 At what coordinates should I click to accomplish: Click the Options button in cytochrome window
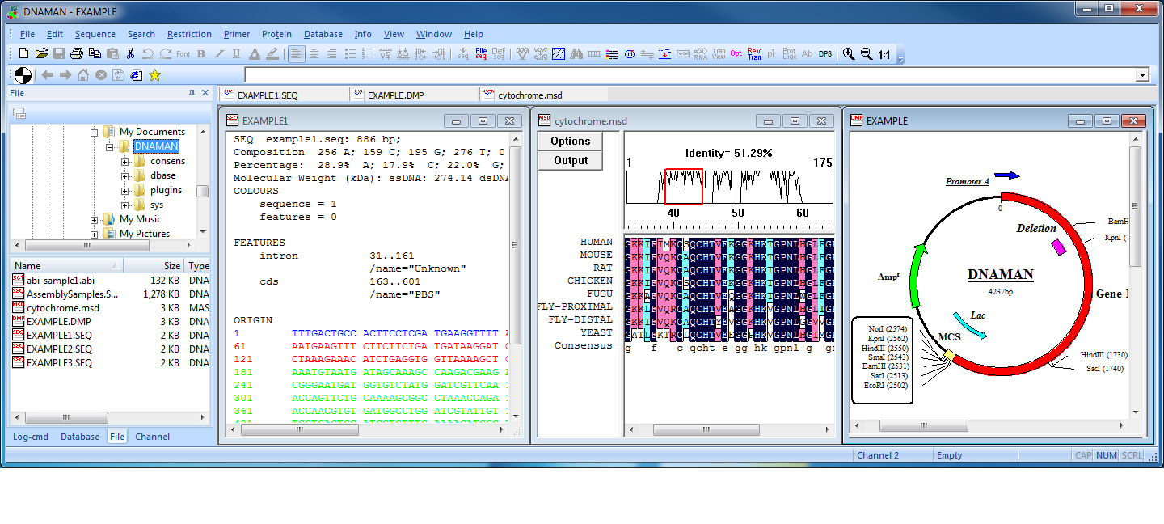(x=571, y=142)
